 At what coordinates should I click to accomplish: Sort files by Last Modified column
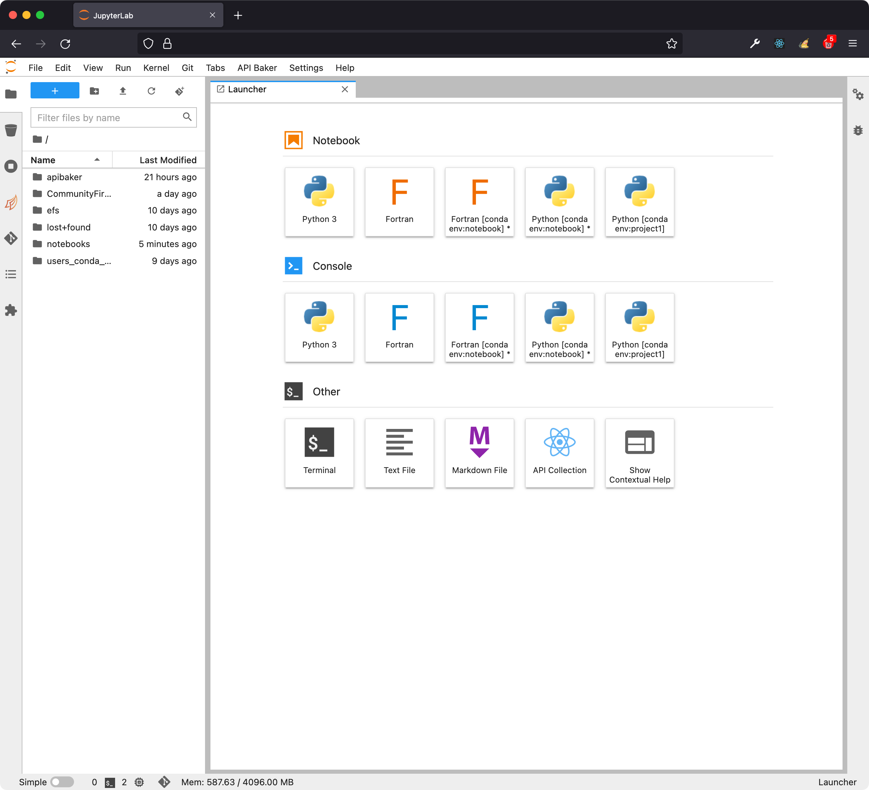click(x=167, y=160)
